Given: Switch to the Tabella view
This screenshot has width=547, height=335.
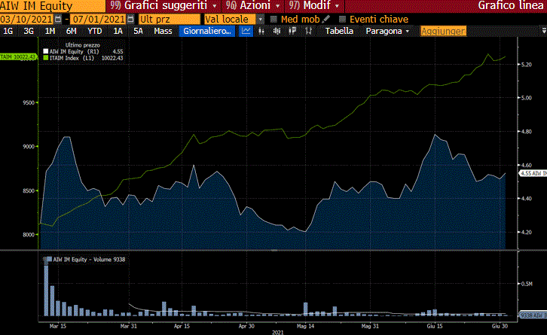Looking at the screenshot, I should 338,31.
